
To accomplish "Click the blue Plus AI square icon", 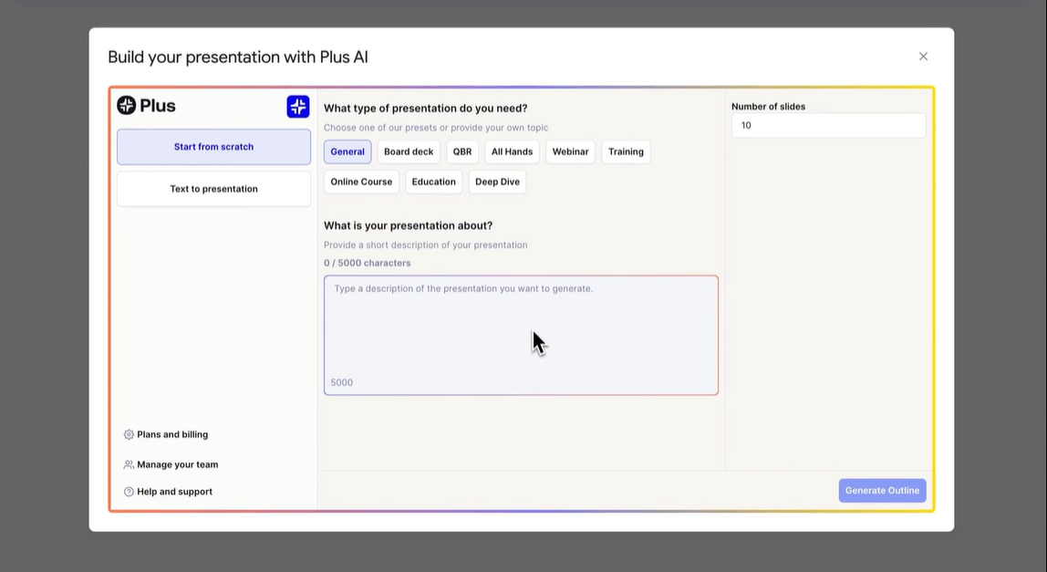I will pyautogui.click(x=298, y=107).
